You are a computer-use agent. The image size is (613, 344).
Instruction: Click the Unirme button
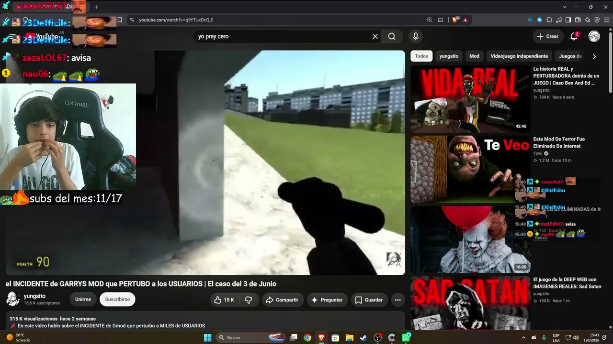(83, 300)
